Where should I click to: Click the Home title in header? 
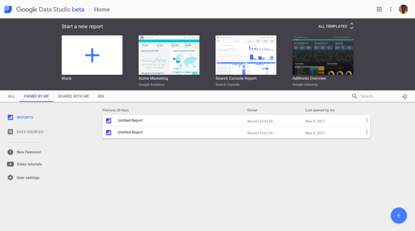[x=102, y=10]
